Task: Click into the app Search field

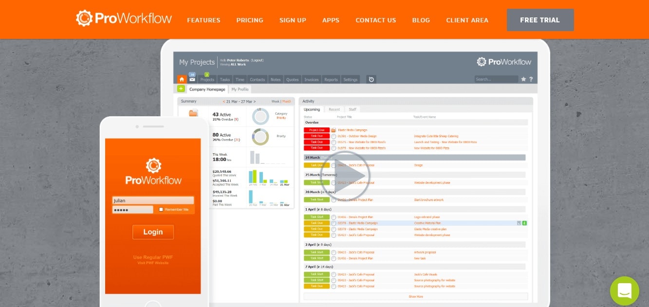Action: click(497, 79)
